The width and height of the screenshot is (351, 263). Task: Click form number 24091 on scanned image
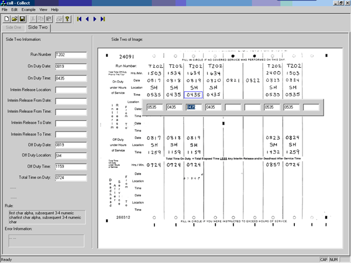click(126, 57)
